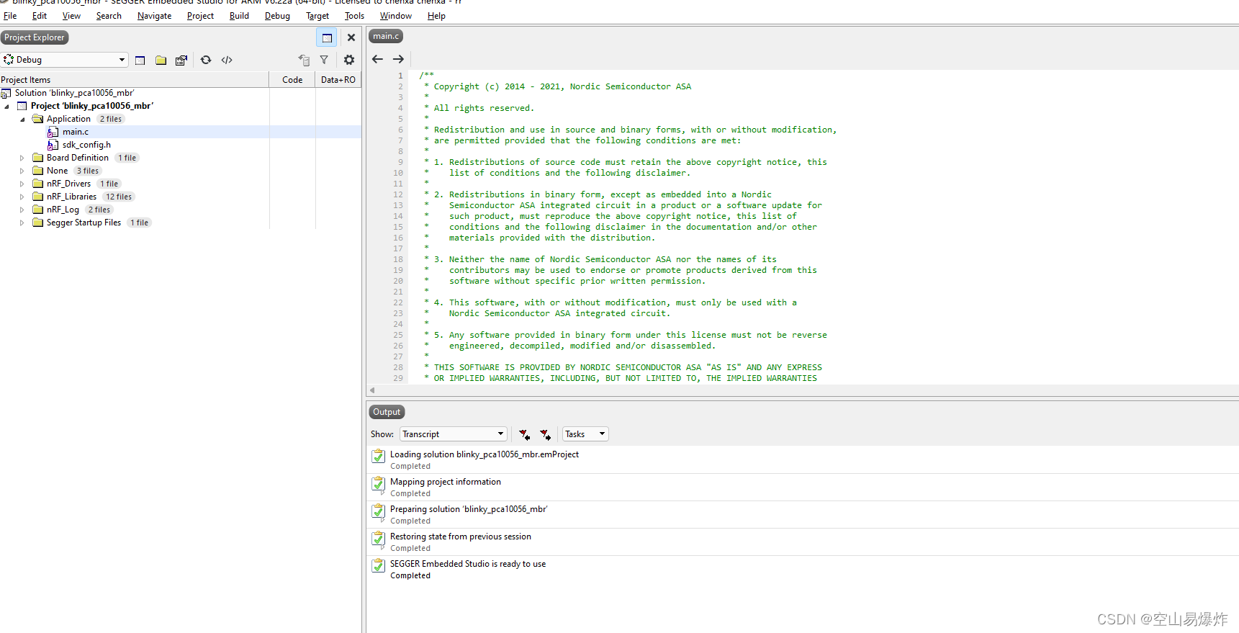Expand the Segger Startup Files arrow
The height and width of the screenshot is (633, 1239).
click(x=22, y=223)
